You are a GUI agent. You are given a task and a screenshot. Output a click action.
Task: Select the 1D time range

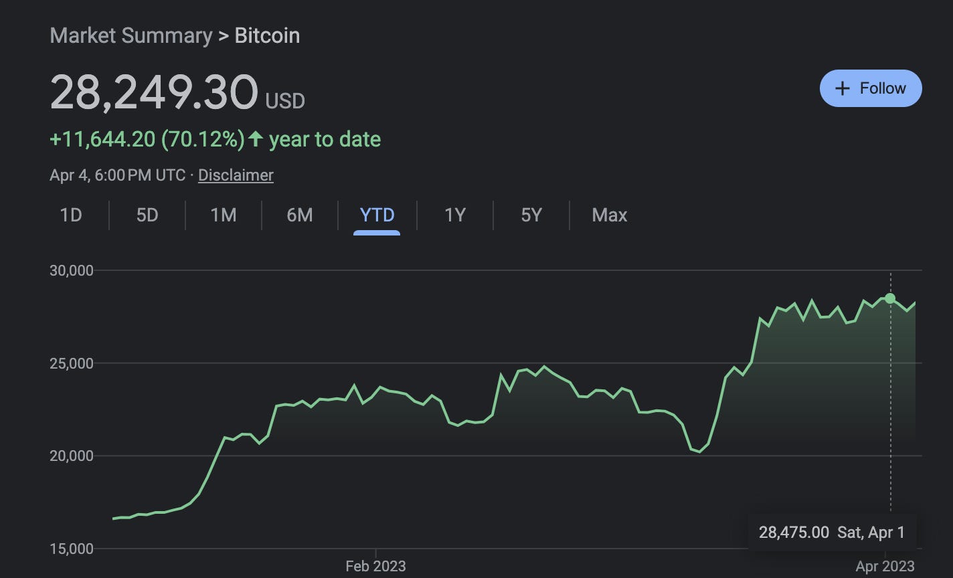[70, 215]
